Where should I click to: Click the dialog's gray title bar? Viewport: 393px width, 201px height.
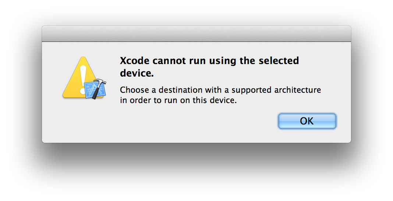pos(196,34)
